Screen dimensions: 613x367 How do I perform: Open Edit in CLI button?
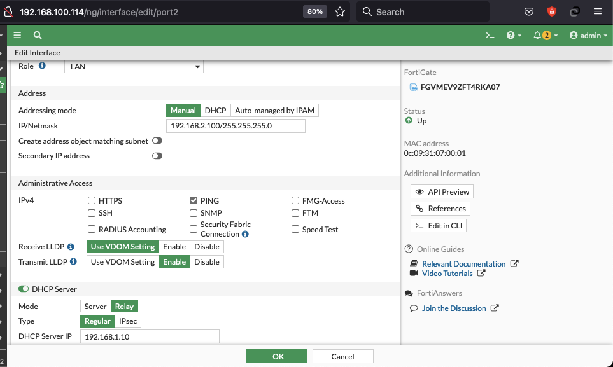438,226
